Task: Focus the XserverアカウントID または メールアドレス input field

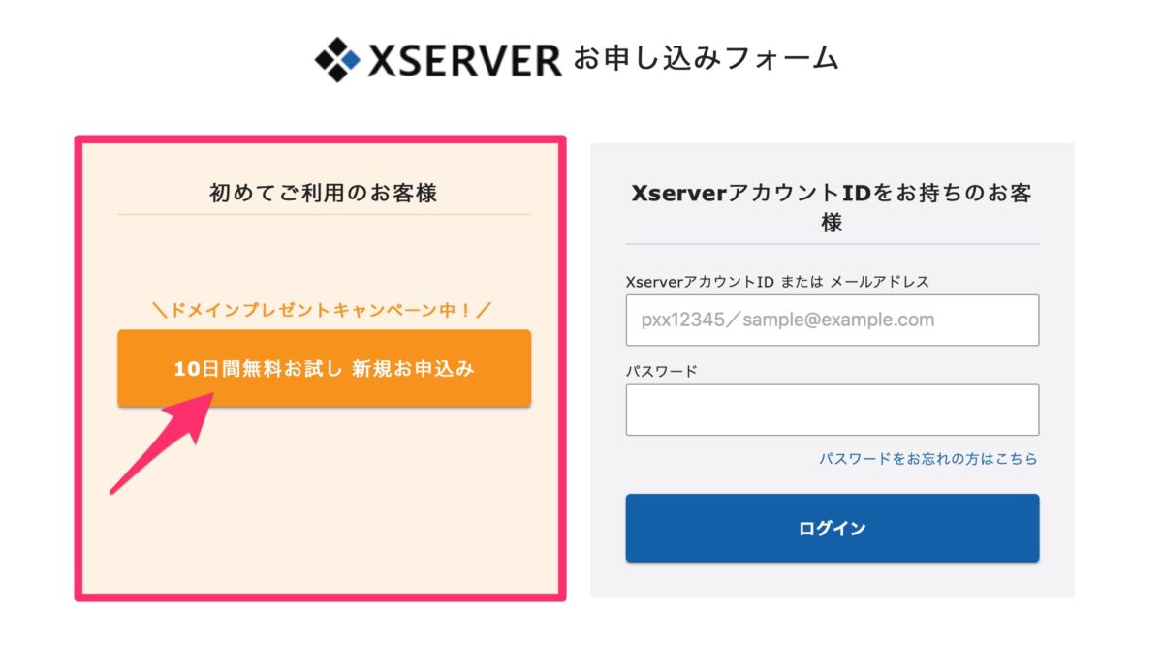Action: (x=833, y=320)
